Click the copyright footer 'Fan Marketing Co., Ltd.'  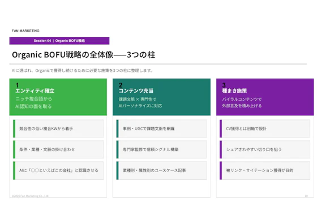pyautogui.click(x=30, y=196)
